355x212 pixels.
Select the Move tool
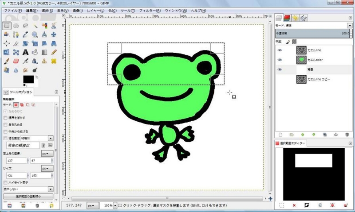[x=54, y=35]
